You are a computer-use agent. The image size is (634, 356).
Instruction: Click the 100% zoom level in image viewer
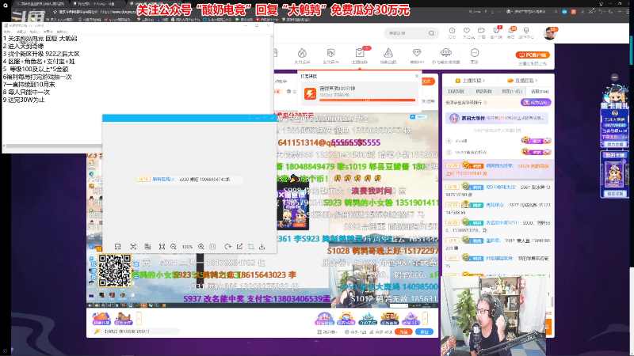point(187,247)
